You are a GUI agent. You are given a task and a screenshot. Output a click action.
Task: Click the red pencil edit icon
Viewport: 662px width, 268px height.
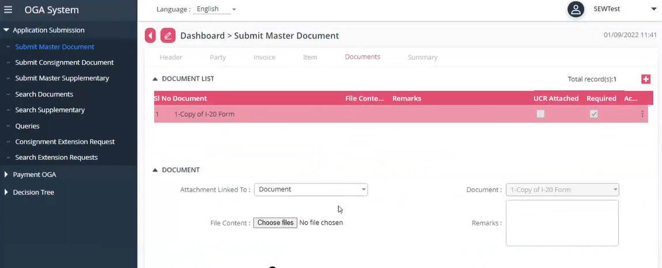click(x=168, y=36)
